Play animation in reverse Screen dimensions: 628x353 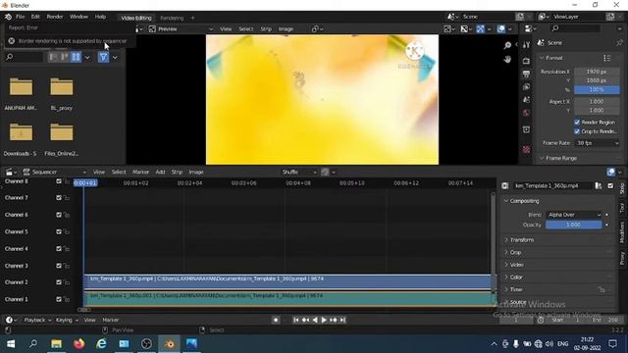(x=315, y=320)
